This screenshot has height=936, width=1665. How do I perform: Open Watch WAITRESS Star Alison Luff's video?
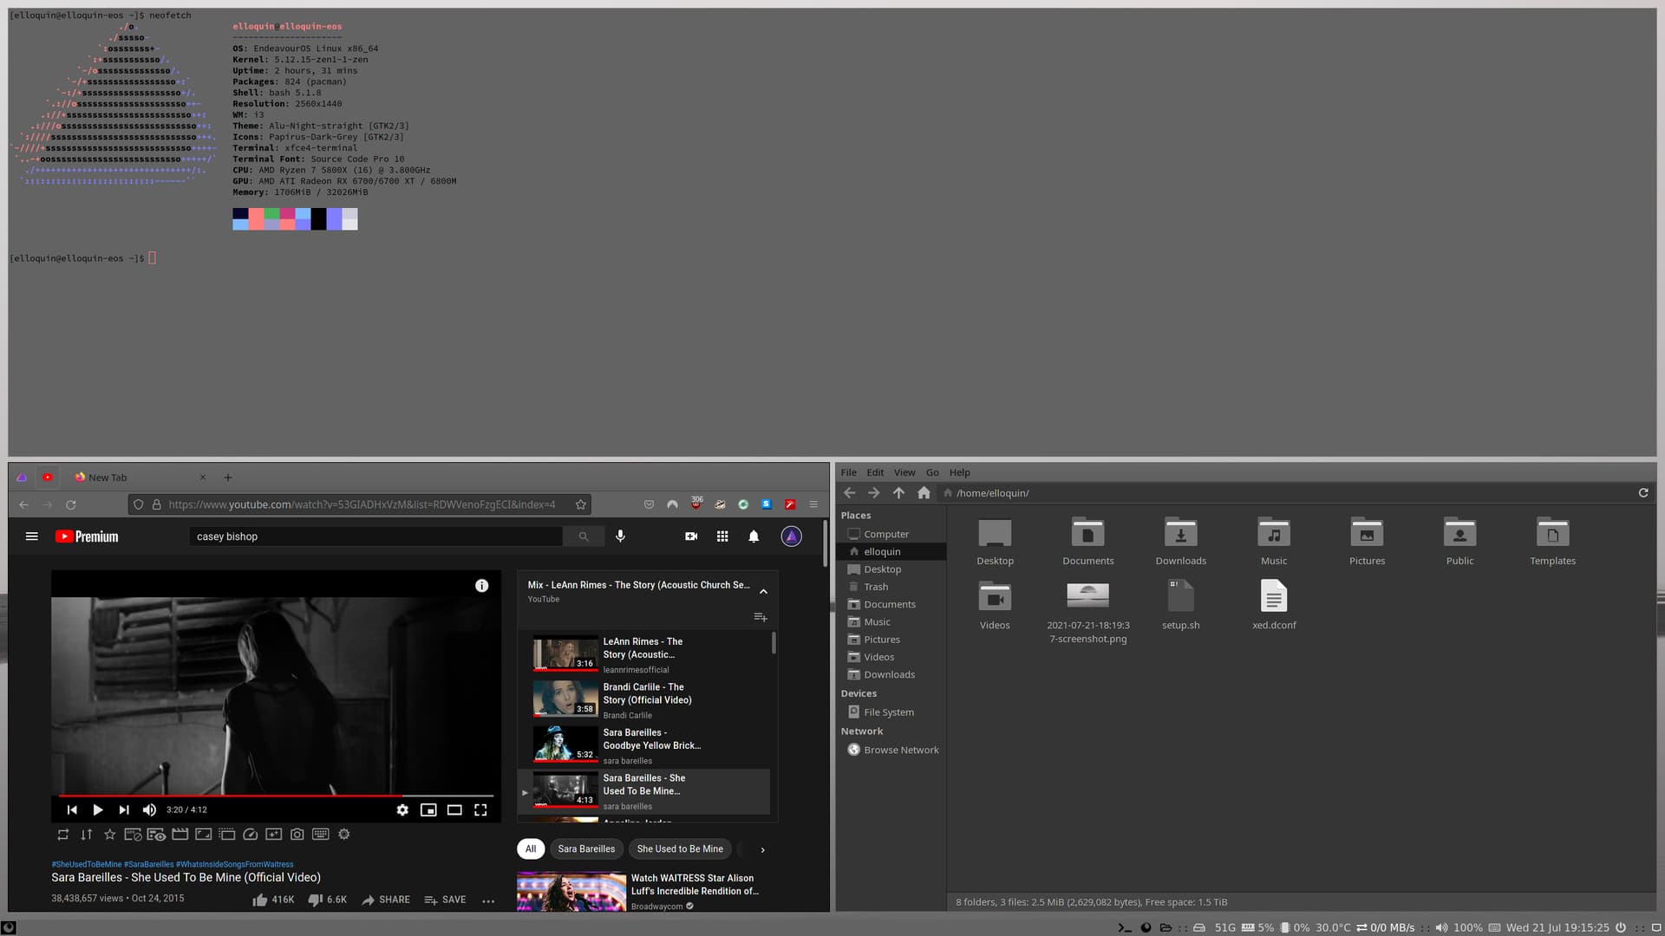[695, 885]
